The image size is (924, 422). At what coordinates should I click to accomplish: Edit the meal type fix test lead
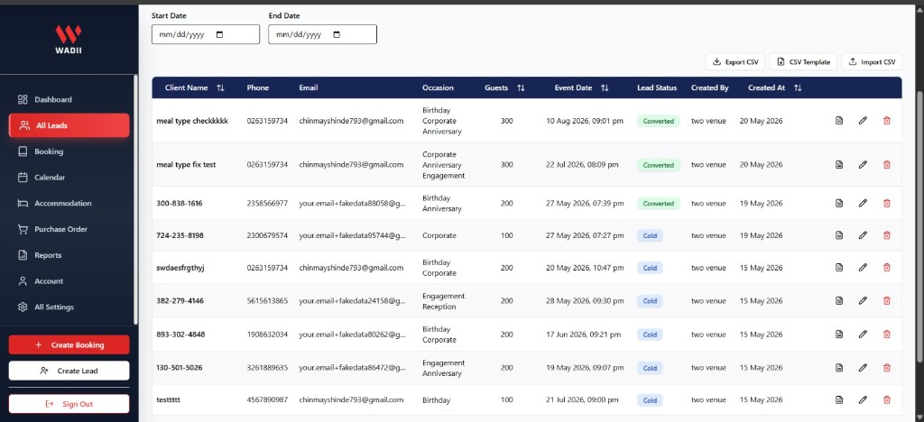point(863,165)
